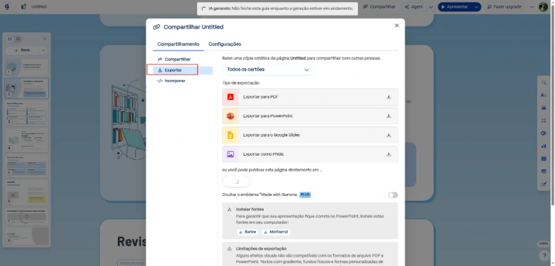Click the Google Slides file icon

tap(230, 135)
